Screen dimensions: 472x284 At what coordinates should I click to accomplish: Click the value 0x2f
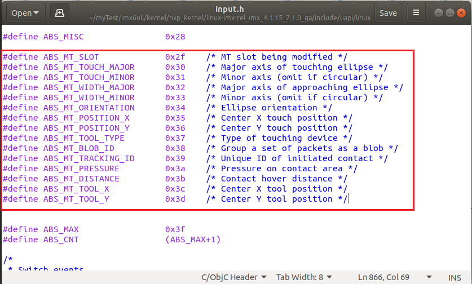pos(175,57)
